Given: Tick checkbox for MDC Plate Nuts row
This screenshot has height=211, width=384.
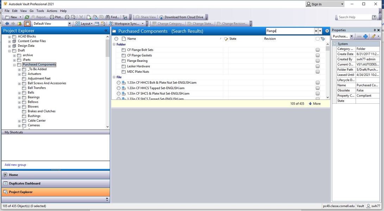Looking at the screenshot, I should click(317, 72).
